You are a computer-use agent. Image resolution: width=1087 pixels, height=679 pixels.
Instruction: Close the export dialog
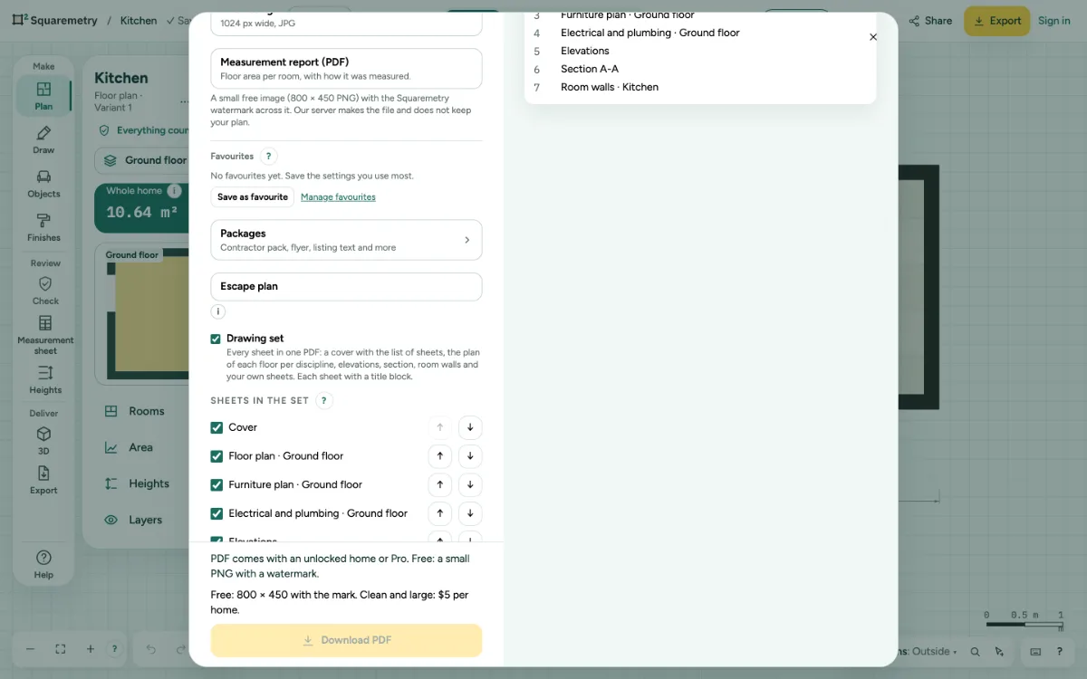(873, 37)
